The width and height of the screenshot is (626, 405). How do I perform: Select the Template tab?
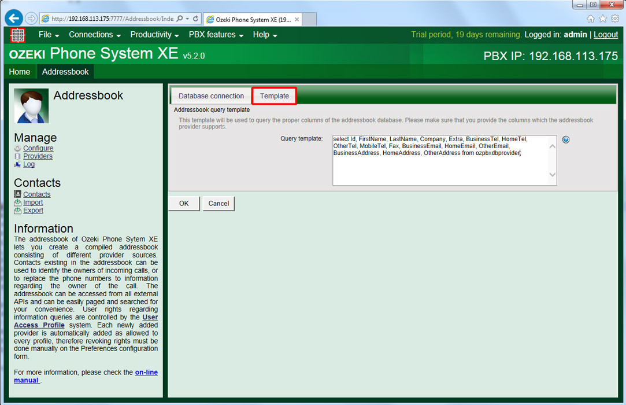[x=275, y=96]
